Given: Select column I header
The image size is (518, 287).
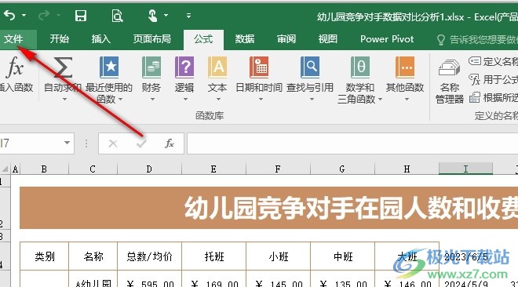Looking at the screenshot, I should coord(465,169).
